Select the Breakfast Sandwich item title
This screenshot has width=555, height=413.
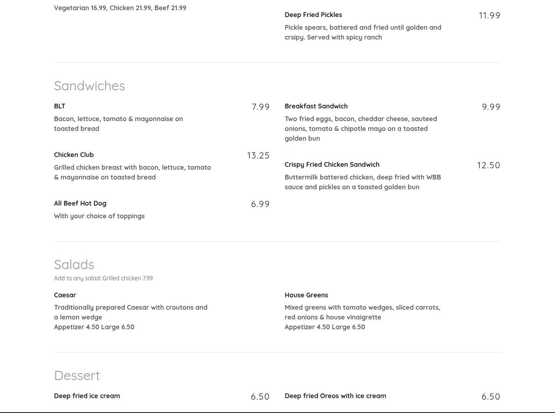click(x=316, y=106)
